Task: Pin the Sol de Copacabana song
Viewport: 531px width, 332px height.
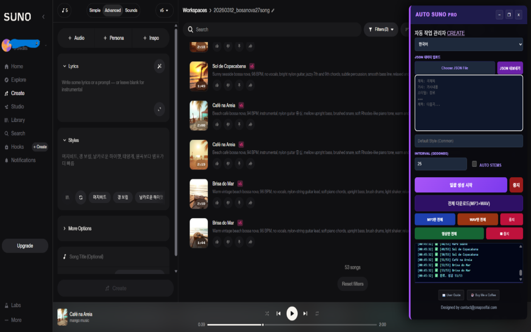Action: click(x=239, y=85)
